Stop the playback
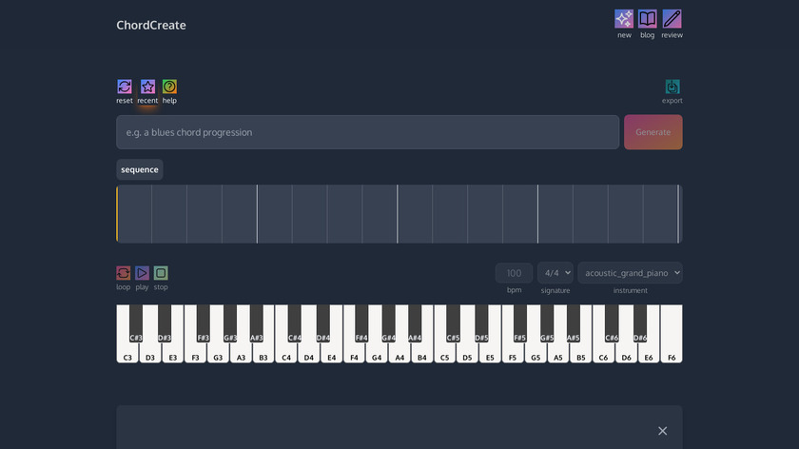 (x=161, y=273)
